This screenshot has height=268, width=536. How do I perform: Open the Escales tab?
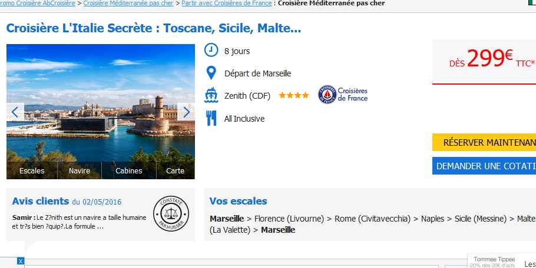click(x=32, y=171)
